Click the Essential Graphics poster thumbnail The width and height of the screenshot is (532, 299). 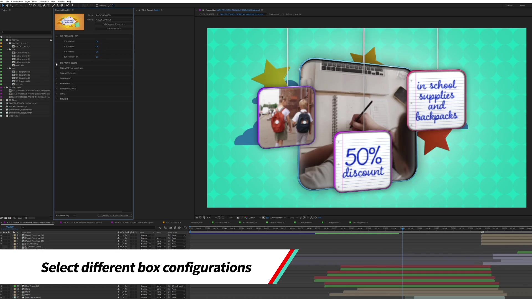(69, 22)
